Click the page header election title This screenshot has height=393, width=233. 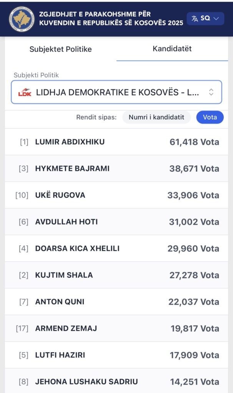click(x=111, y=18)
